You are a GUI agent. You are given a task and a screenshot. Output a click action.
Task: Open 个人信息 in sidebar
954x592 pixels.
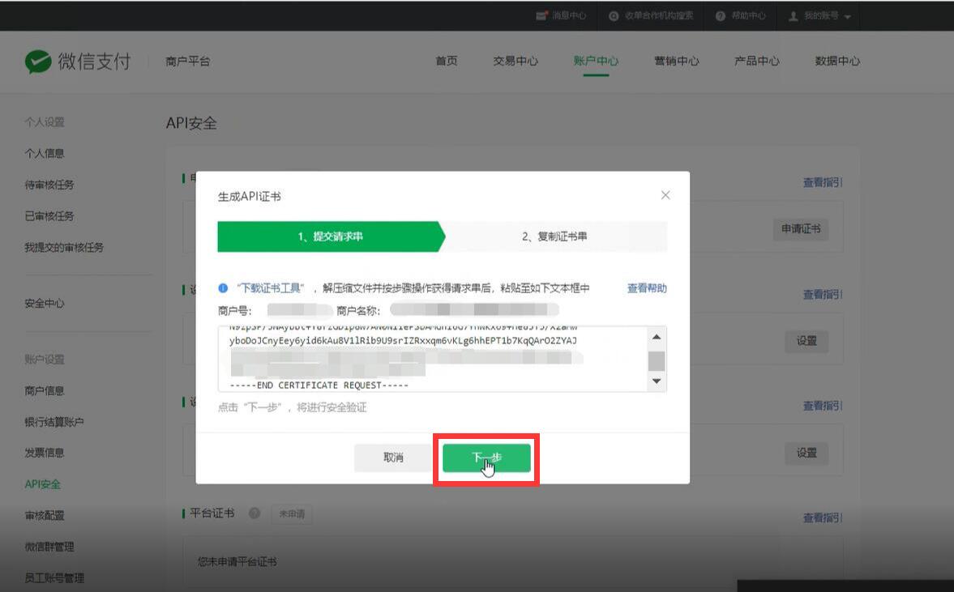(x=45, y=153)
